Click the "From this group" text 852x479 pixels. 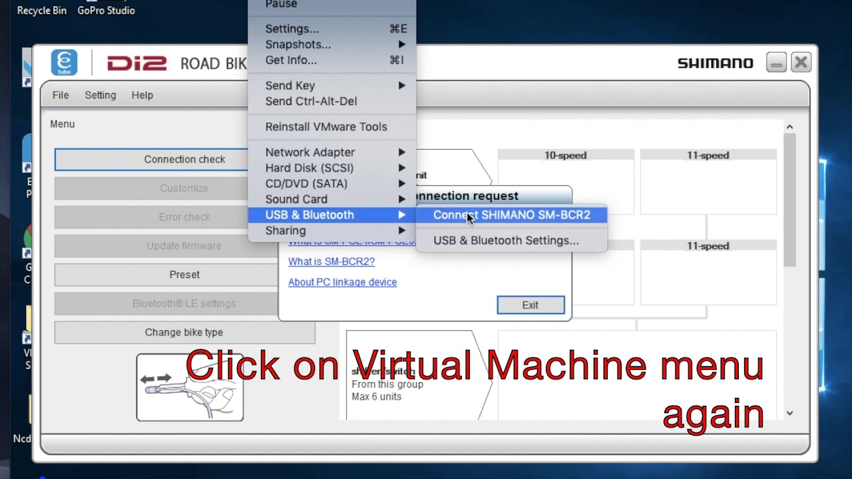pyautogui.click(x=387, y=384)
